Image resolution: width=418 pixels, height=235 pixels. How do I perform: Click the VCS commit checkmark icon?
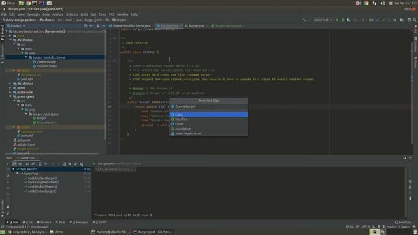(383, 20)
